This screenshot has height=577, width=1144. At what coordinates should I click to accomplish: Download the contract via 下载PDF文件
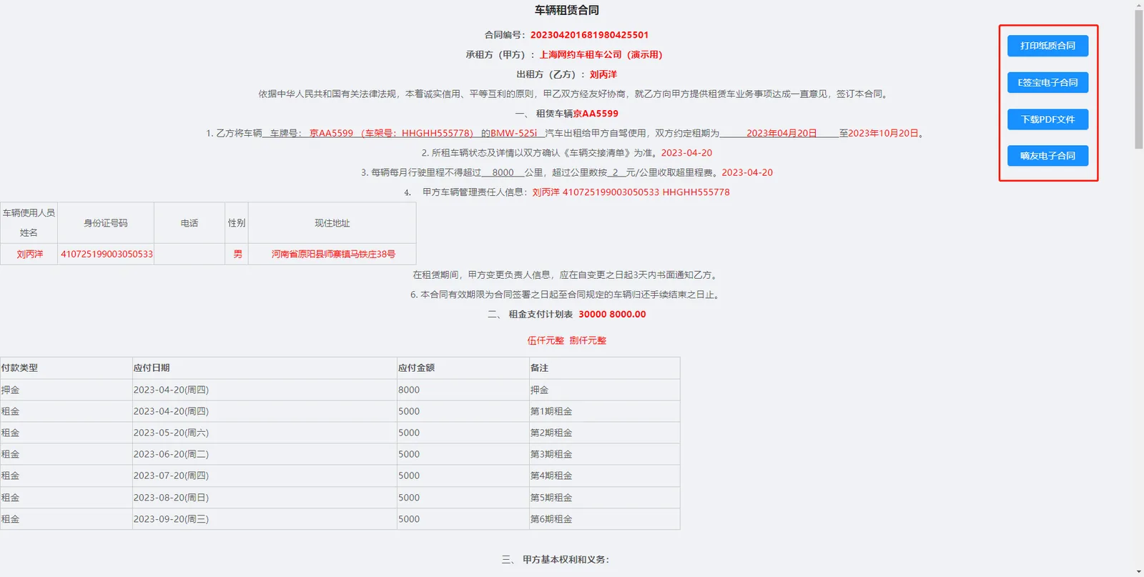(1047, 119)
